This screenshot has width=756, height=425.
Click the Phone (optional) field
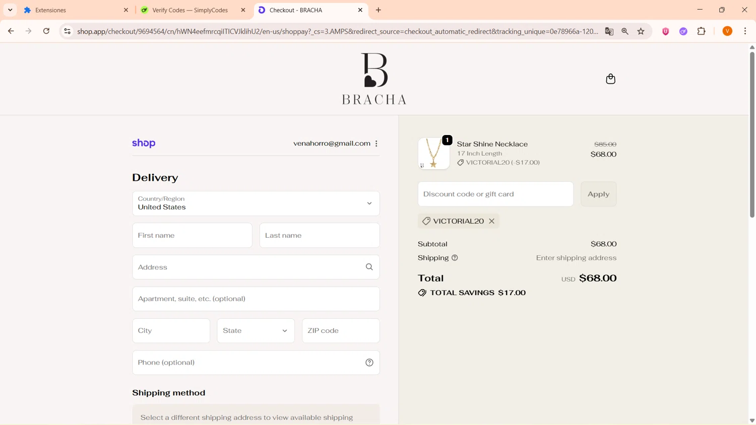pyautogui.click(x=256, y=363)
